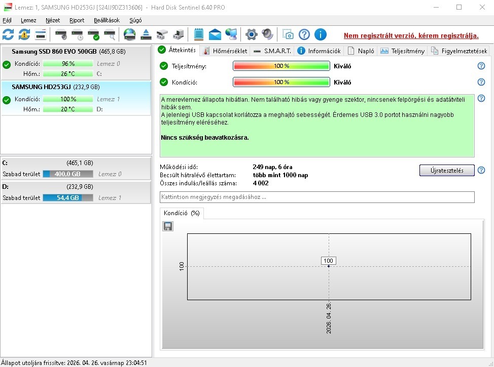494x367 pixels.
Task: Select the Kondíció (%) chart tab
Action: pyautogui.click(x=182, y=213)
